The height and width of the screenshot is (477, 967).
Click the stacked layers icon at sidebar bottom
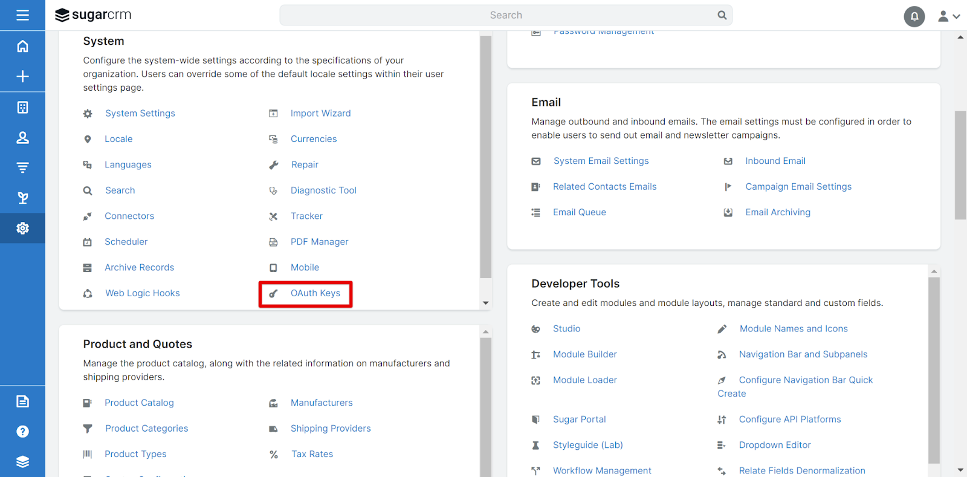[x=22, y=461]
